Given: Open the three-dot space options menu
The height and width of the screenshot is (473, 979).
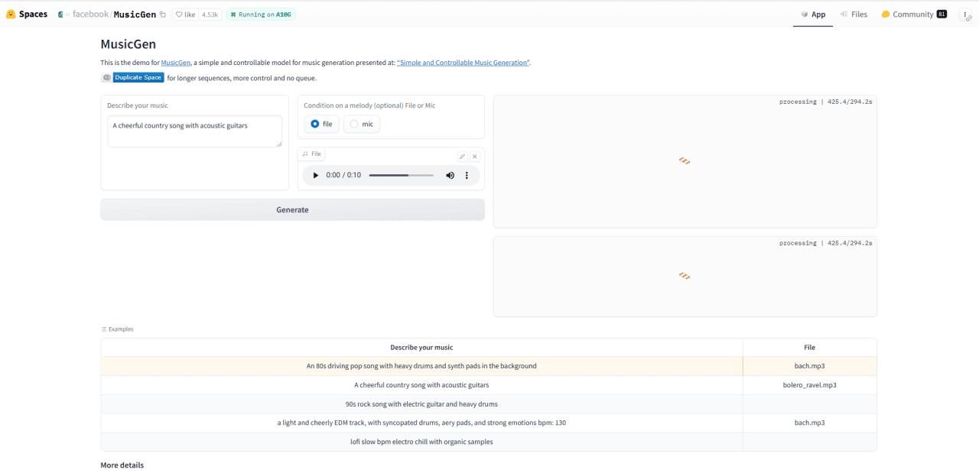Looking at the screenshot, I should [965, 15].
